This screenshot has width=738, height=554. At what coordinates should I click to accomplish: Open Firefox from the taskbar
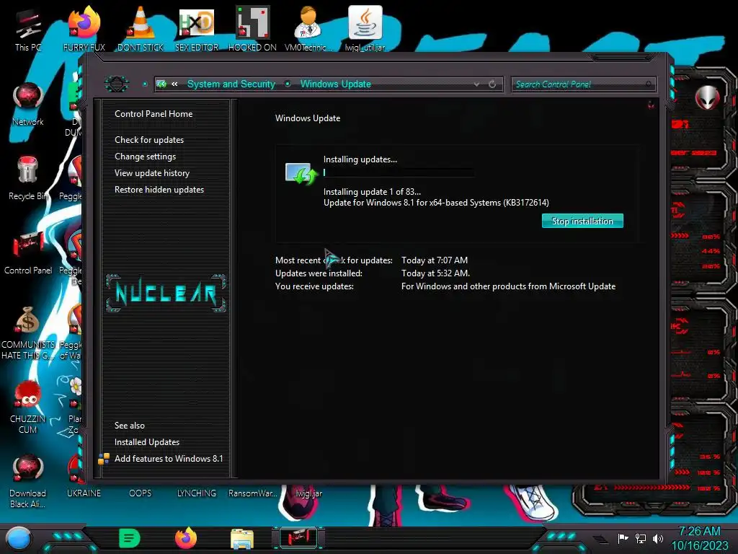[x=186, y=538]
